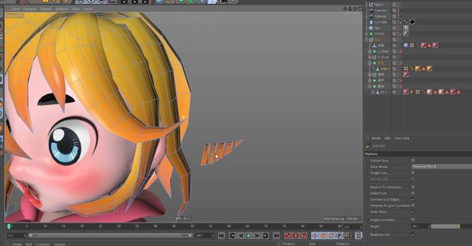Click the Keyframe Selection red icon
472x246 pixels.
pos(304,236)
